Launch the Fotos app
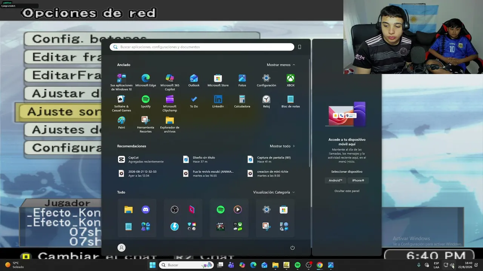Viewport: 483px width, 271px height. (x=242, y=81)
